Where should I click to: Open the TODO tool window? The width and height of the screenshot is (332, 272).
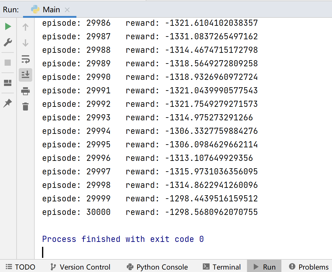tap(20, 267)
